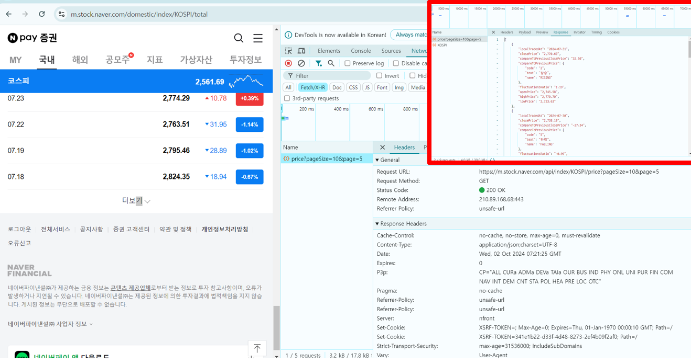
Task: Open the 전체서비스 footer link
Action: tap(56, 230)
